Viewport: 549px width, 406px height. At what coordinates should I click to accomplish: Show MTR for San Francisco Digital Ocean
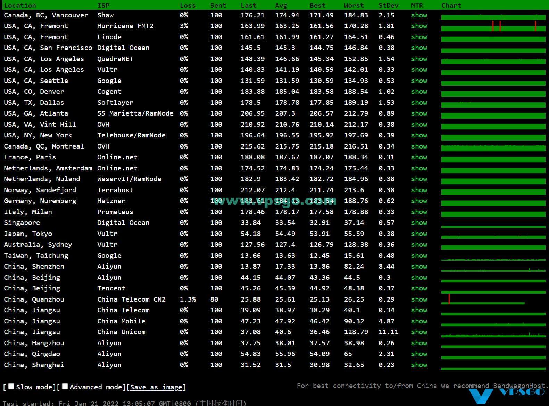419,48
